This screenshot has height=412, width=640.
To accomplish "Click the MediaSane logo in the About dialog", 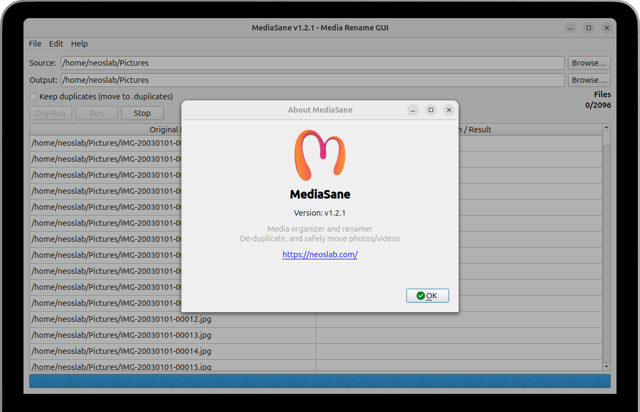I will pos(319,156).
